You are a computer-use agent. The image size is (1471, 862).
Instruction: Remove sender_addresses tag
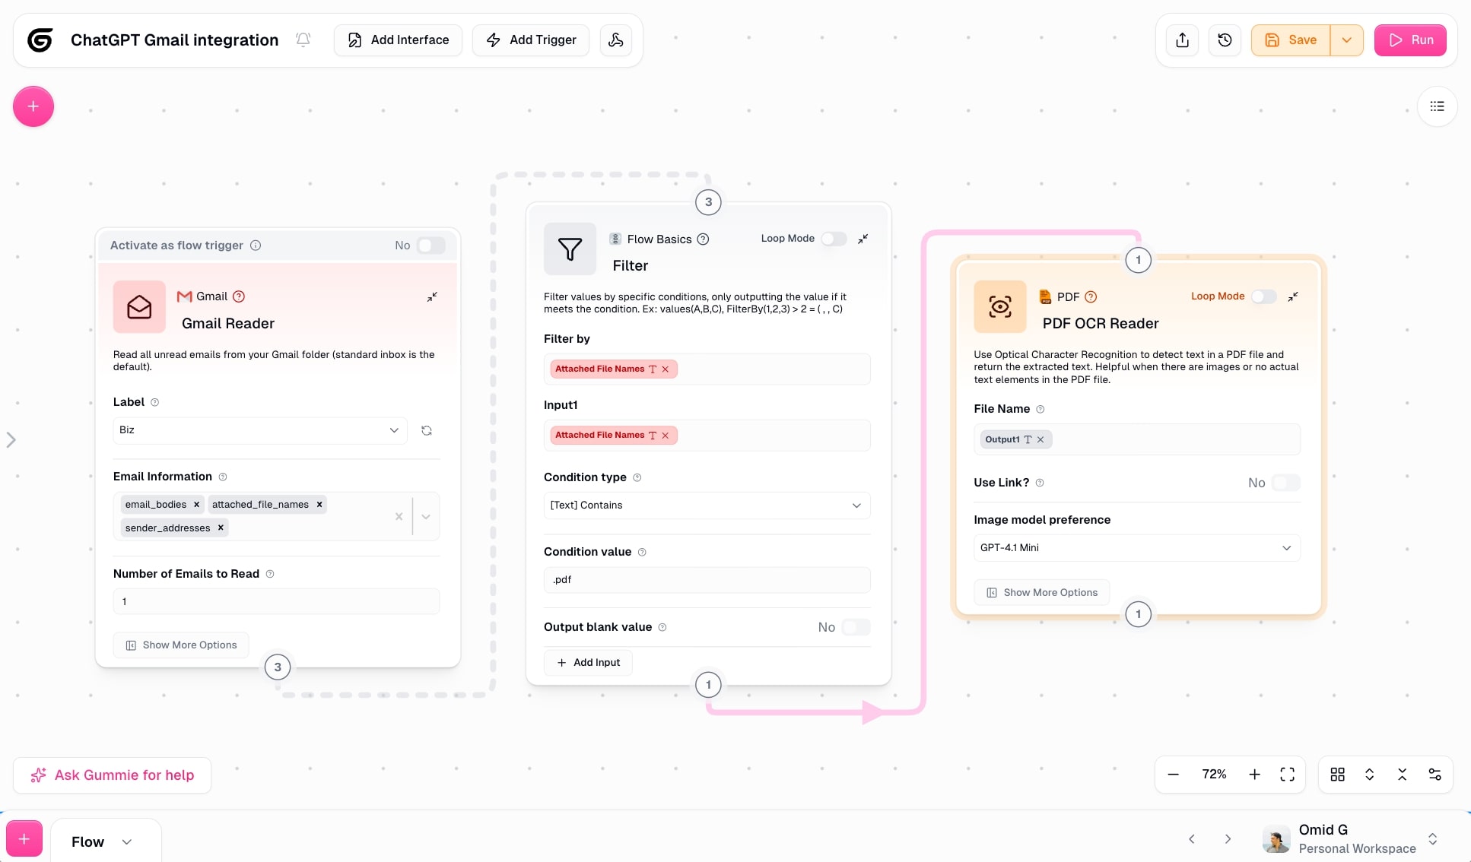point(221,528)
